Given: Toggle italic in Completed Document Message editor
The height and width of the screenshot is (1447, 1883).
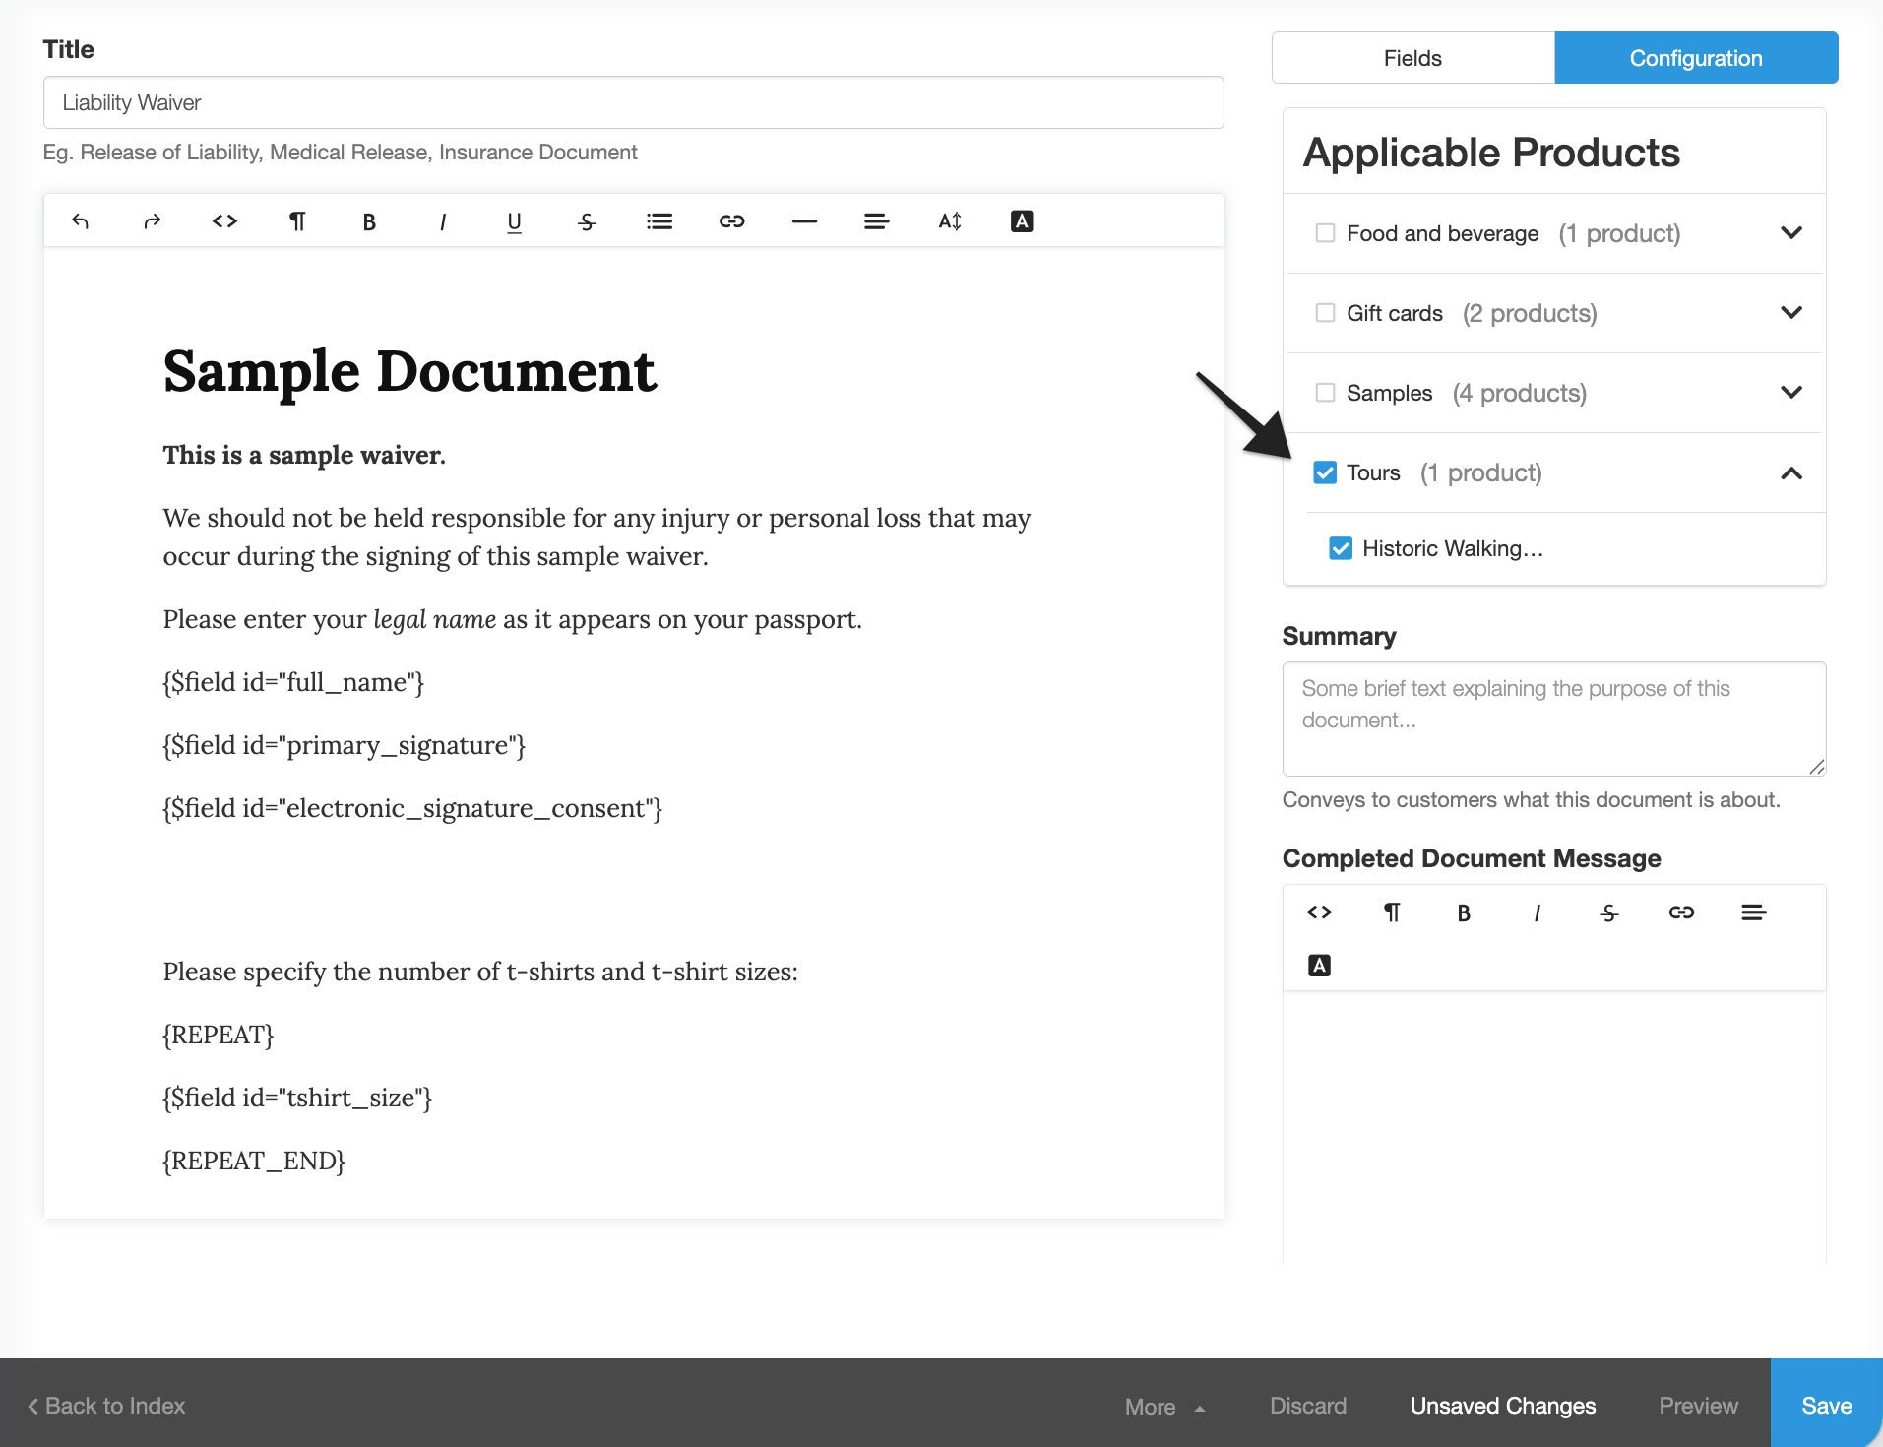Looking at the screenshot, I should [x=1537, y=912].
